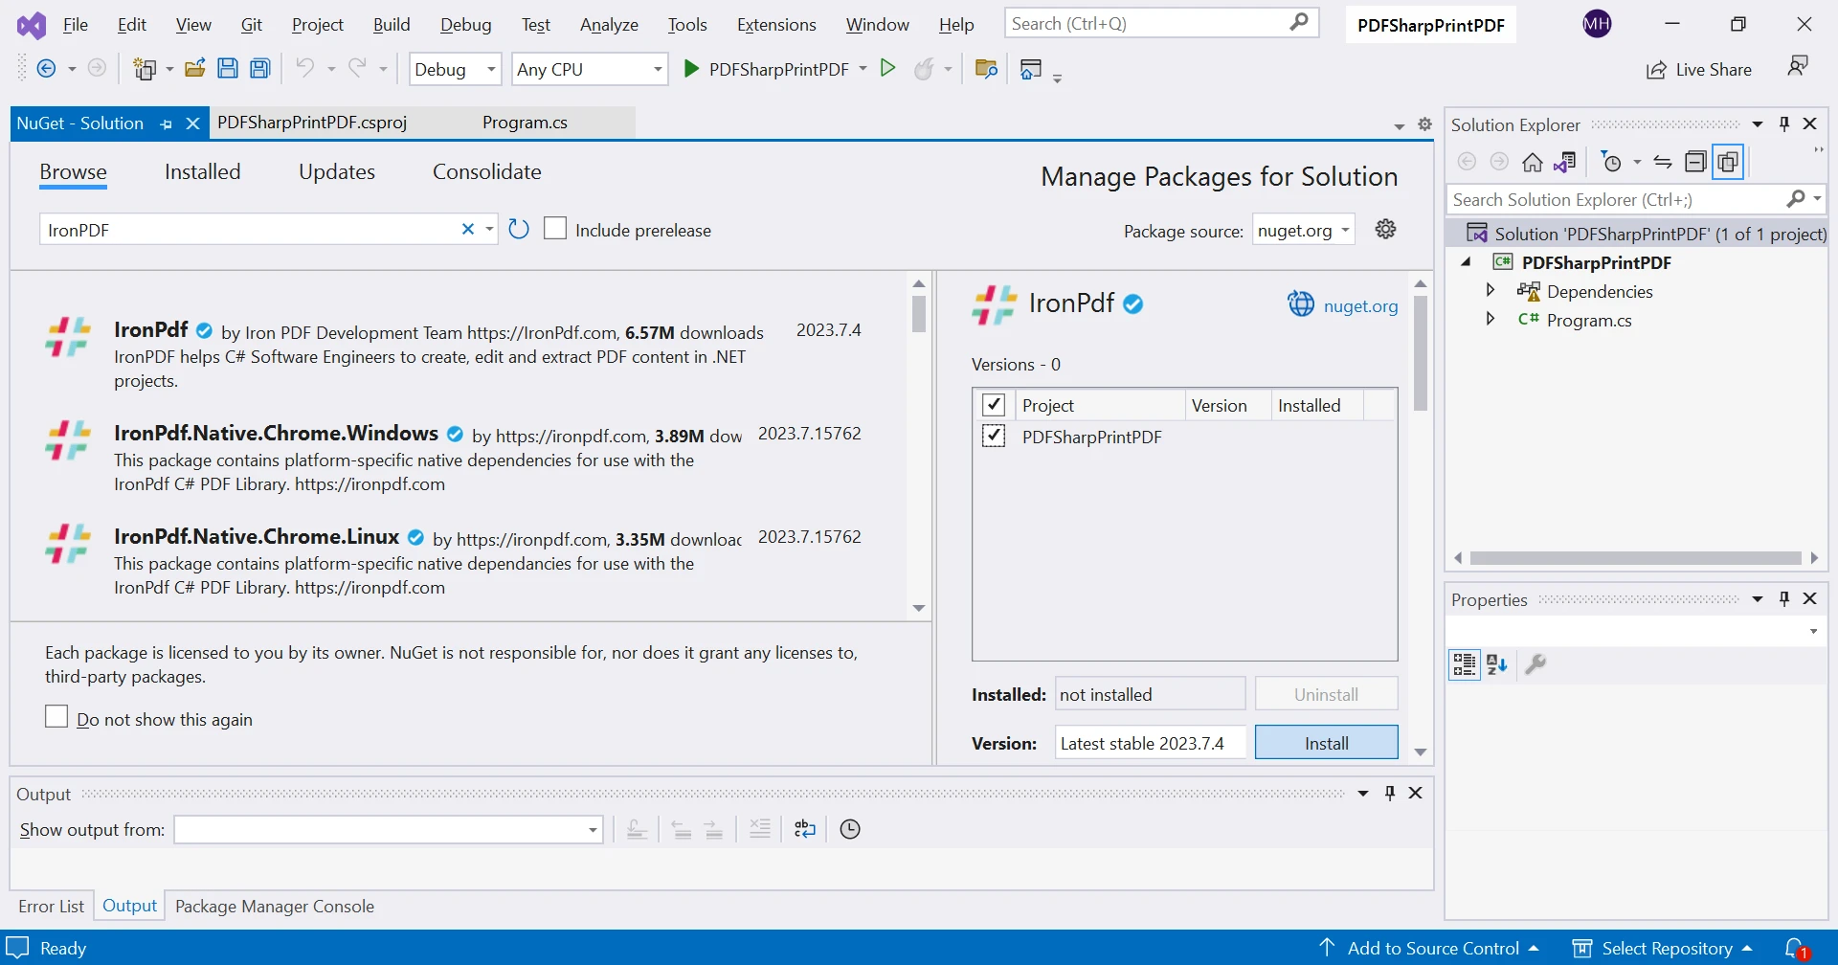Image resolution: width=1838 pixels, height=965 pixels.
Task: Click the refresh icon beside search box
Action: (519, 229)
